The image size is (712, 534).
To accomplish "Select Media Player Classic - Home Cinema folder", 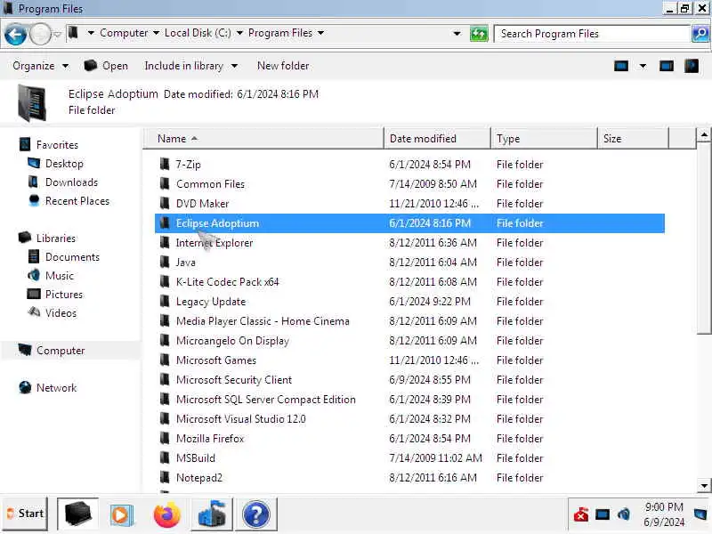I will point(263,321).
